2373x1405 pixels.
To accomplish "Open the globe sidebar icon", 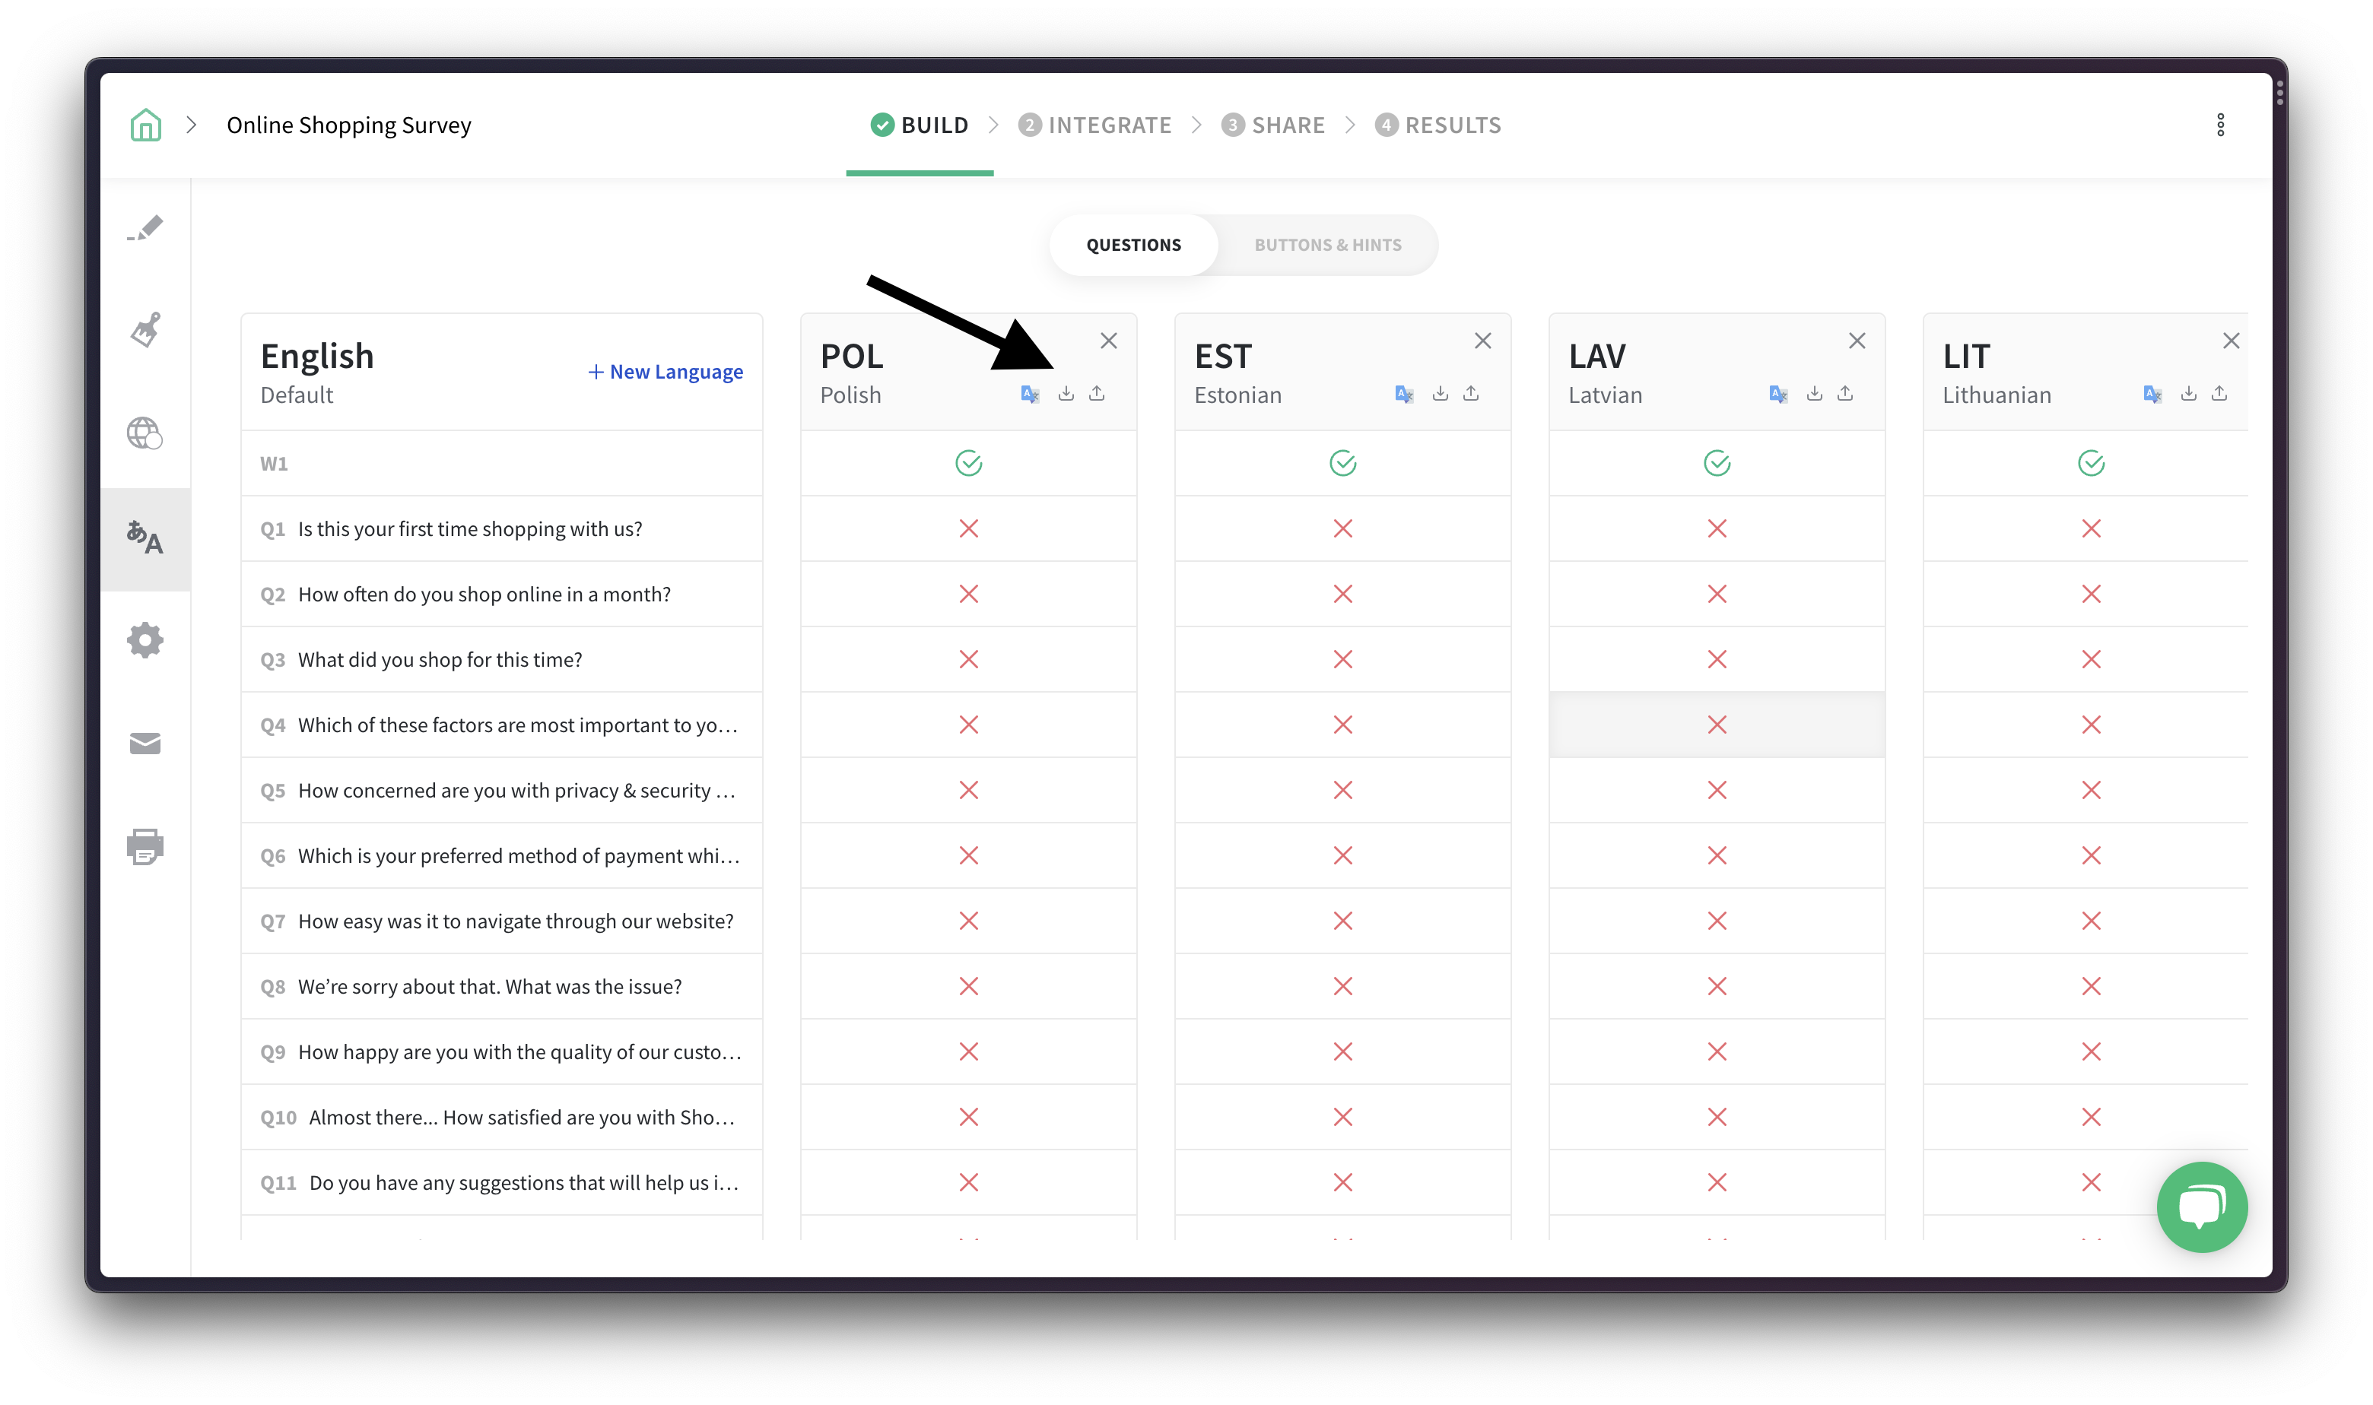I will (x=145, y=433).
